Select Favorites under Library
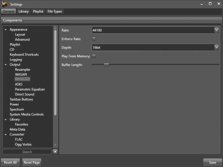 click(22, 124)
